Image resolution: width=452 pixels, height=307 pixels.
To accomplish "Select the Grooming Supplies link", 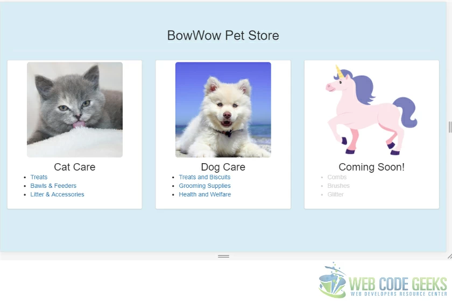I will tap(204, 186).
